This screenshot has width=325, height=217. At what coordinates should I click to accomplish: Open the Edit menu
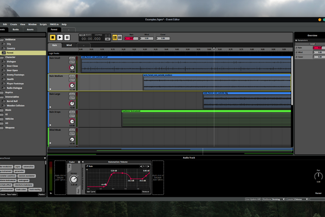[5, 24]
